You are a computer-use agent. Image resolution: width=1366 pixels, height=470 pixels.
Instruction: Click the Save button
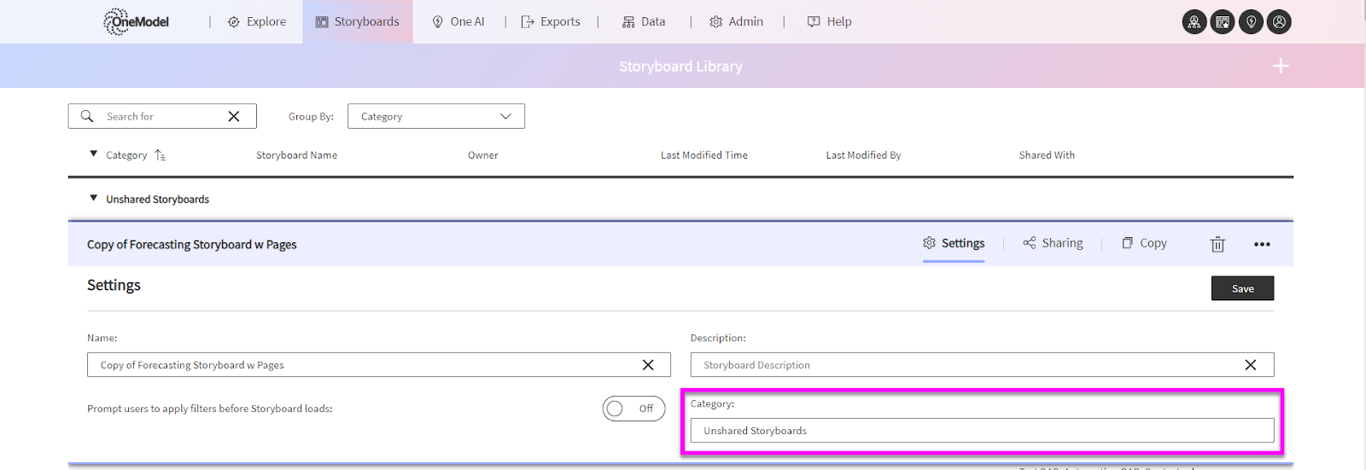coord(1242,288)
